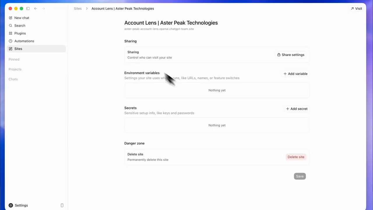Click the Danger zone heading

(134, 143)
